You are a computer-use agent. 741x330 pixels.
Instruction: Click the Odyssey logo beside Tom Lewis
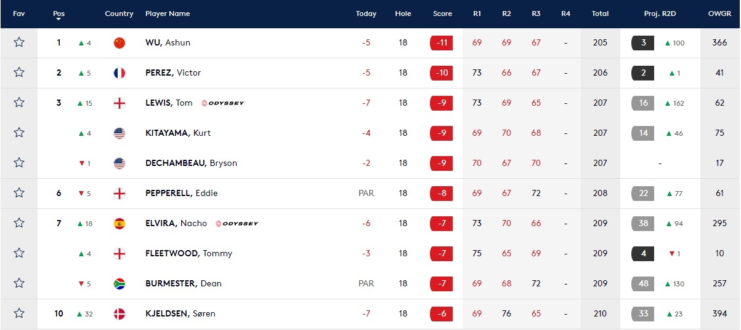point(223,103)
